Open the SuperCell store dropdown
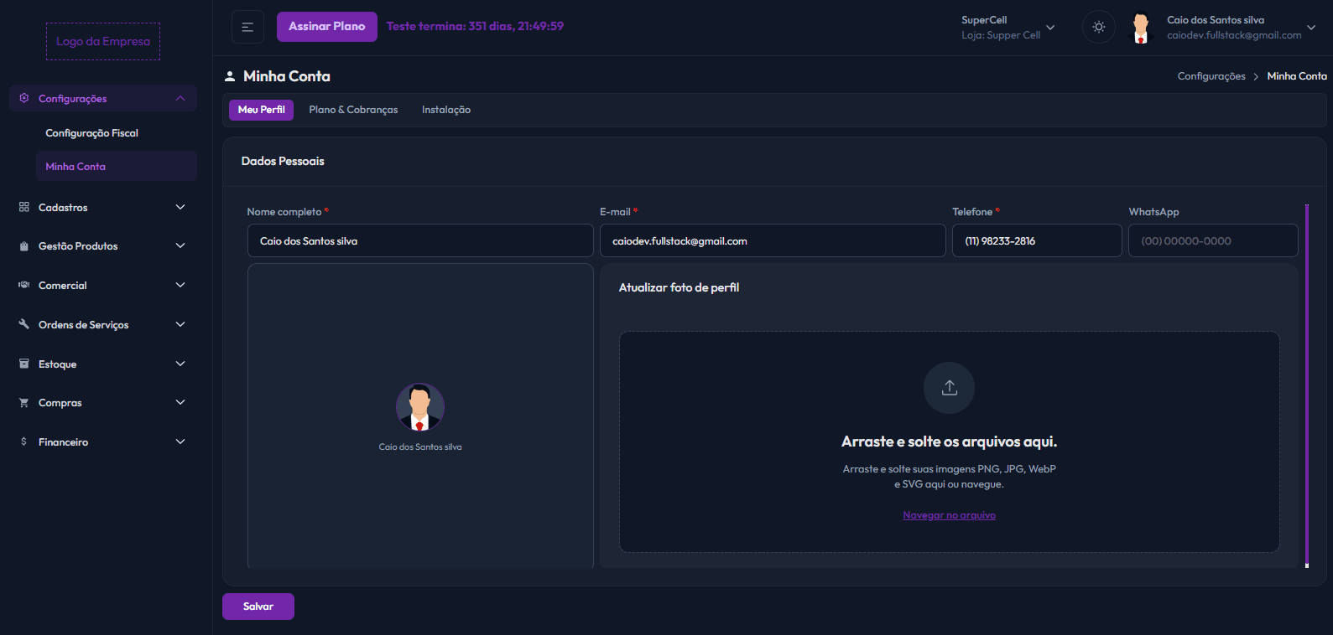The height and width of the screenshot is (635, 1333). tap(1008, 28)
